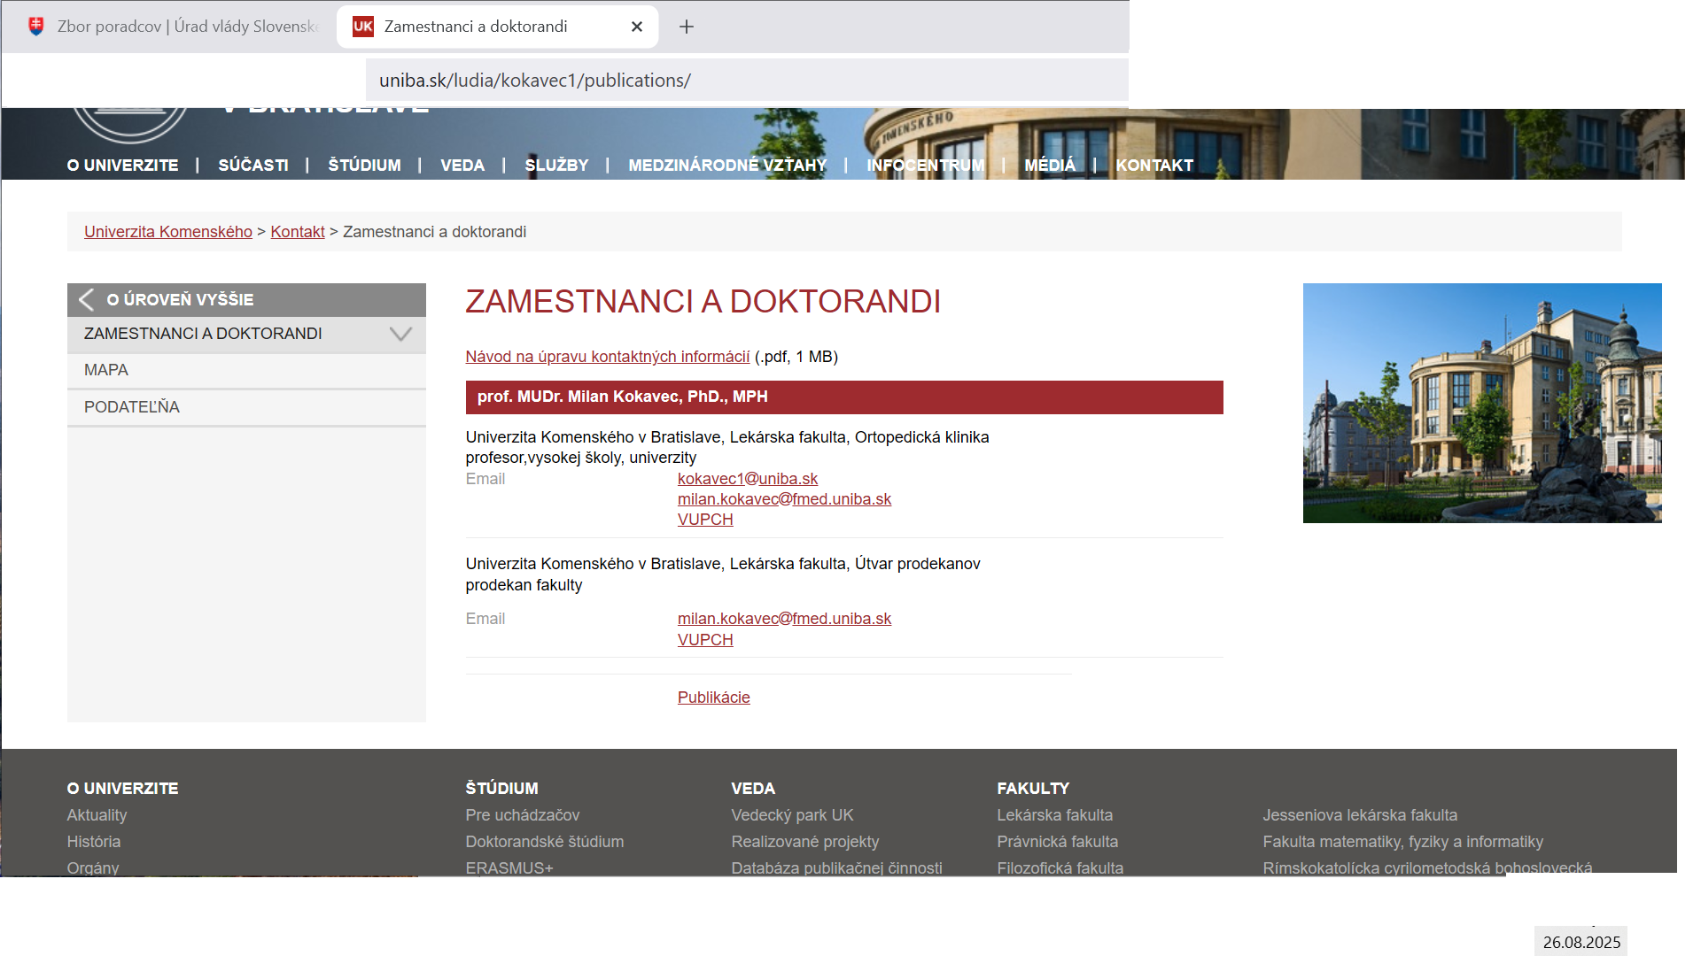Open the Realizované projekty footer link
The image size is (1701, 956).
[x=805, y=842]
